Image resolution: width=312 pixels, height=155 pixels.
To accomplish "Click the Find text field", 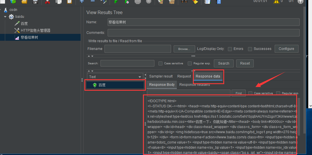I will (x=189, y=93).
